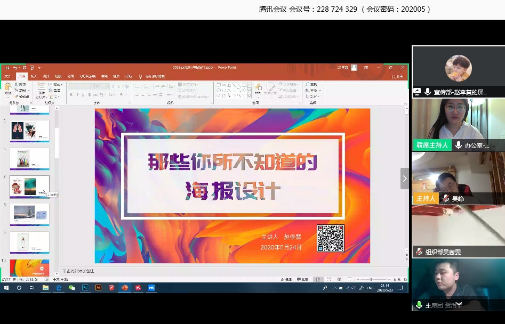Open Photoshop from the Windows taskbar
Viewport: 505px width, 324px height.
click(x=85, y=288)
